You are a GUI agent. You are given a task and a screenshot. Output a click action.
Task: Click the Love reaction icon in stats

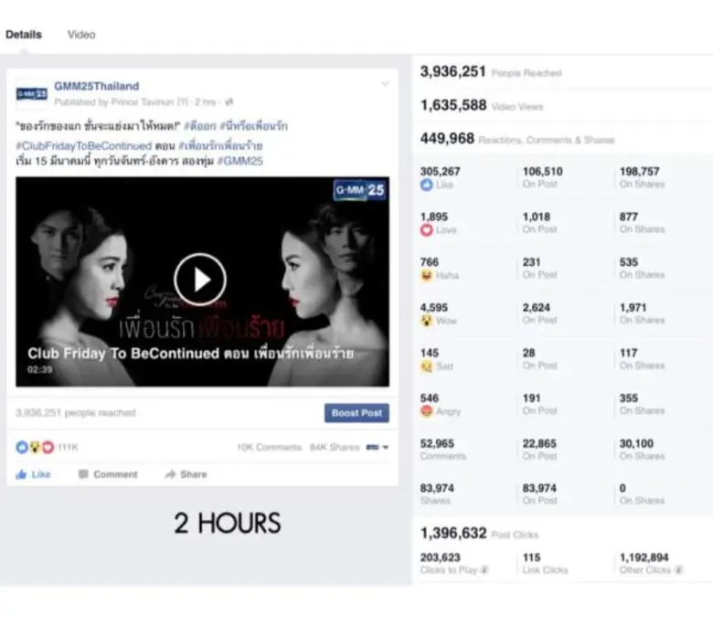click(426, 230)
